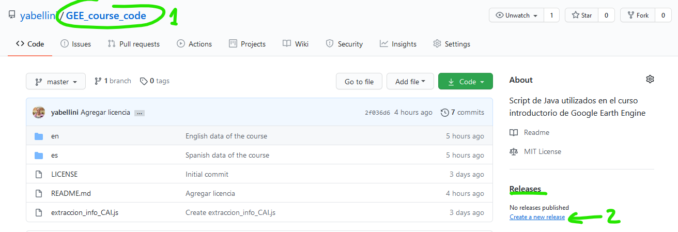This screenshot has height=232, width=678.
Task: Open yabellini author link in commit bar
Action: coord(65,112)
